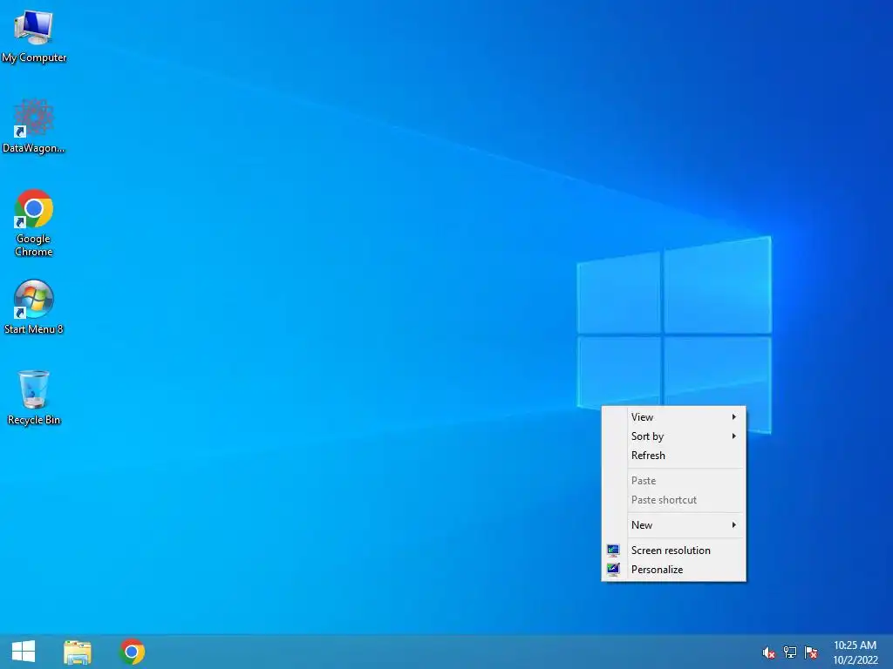The height and width of the screenshot is (669, 893).
Task: Expand the Sort by submenu arrow
Action: pos(734,436)
